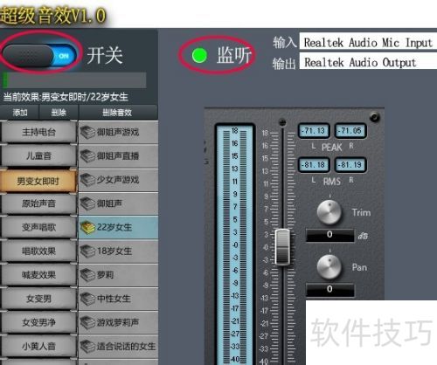Viewport: 437px width, 365px height.
Task: Click the Trim dB value field
Action: click(x=330, y=235)
